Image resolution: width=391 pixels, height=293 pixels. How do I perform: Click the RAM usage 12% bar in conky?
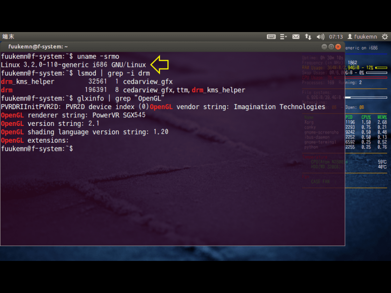(x=381, y=68)
